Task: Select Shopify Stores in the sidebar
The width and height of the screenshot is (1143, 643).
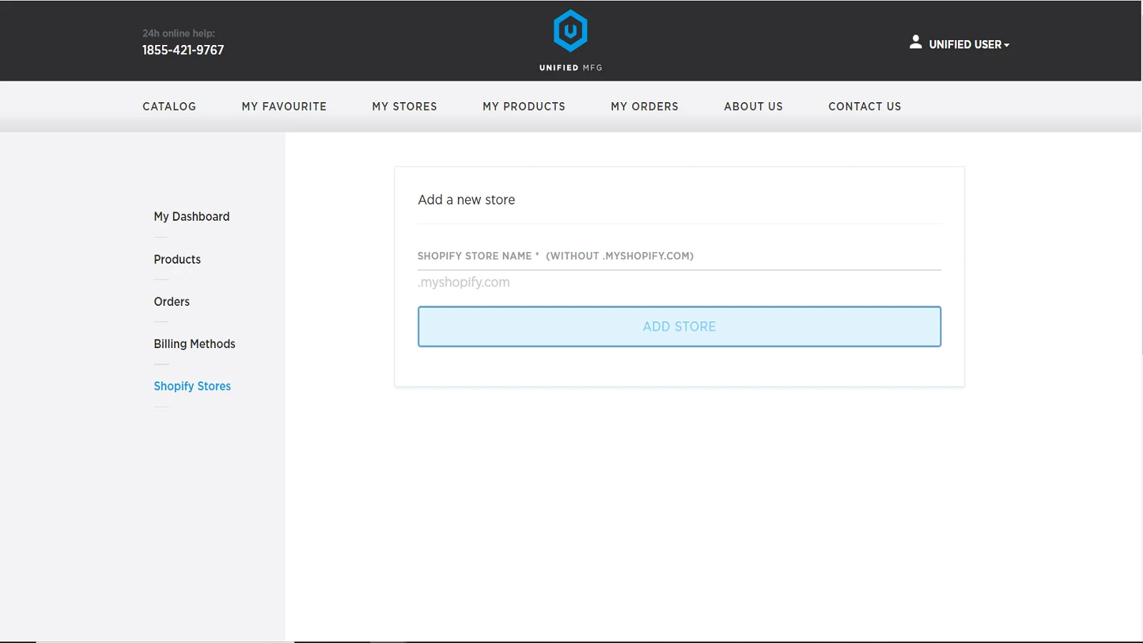Action: [192, 386]
